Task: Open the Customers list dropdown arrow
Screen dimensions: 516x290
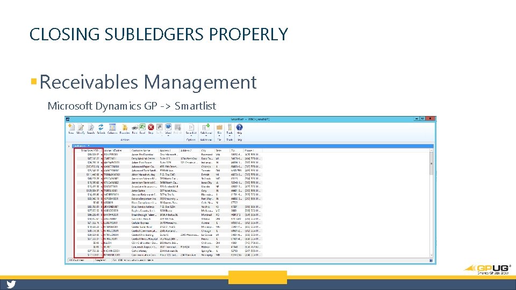Action: (x=88, y=146)
